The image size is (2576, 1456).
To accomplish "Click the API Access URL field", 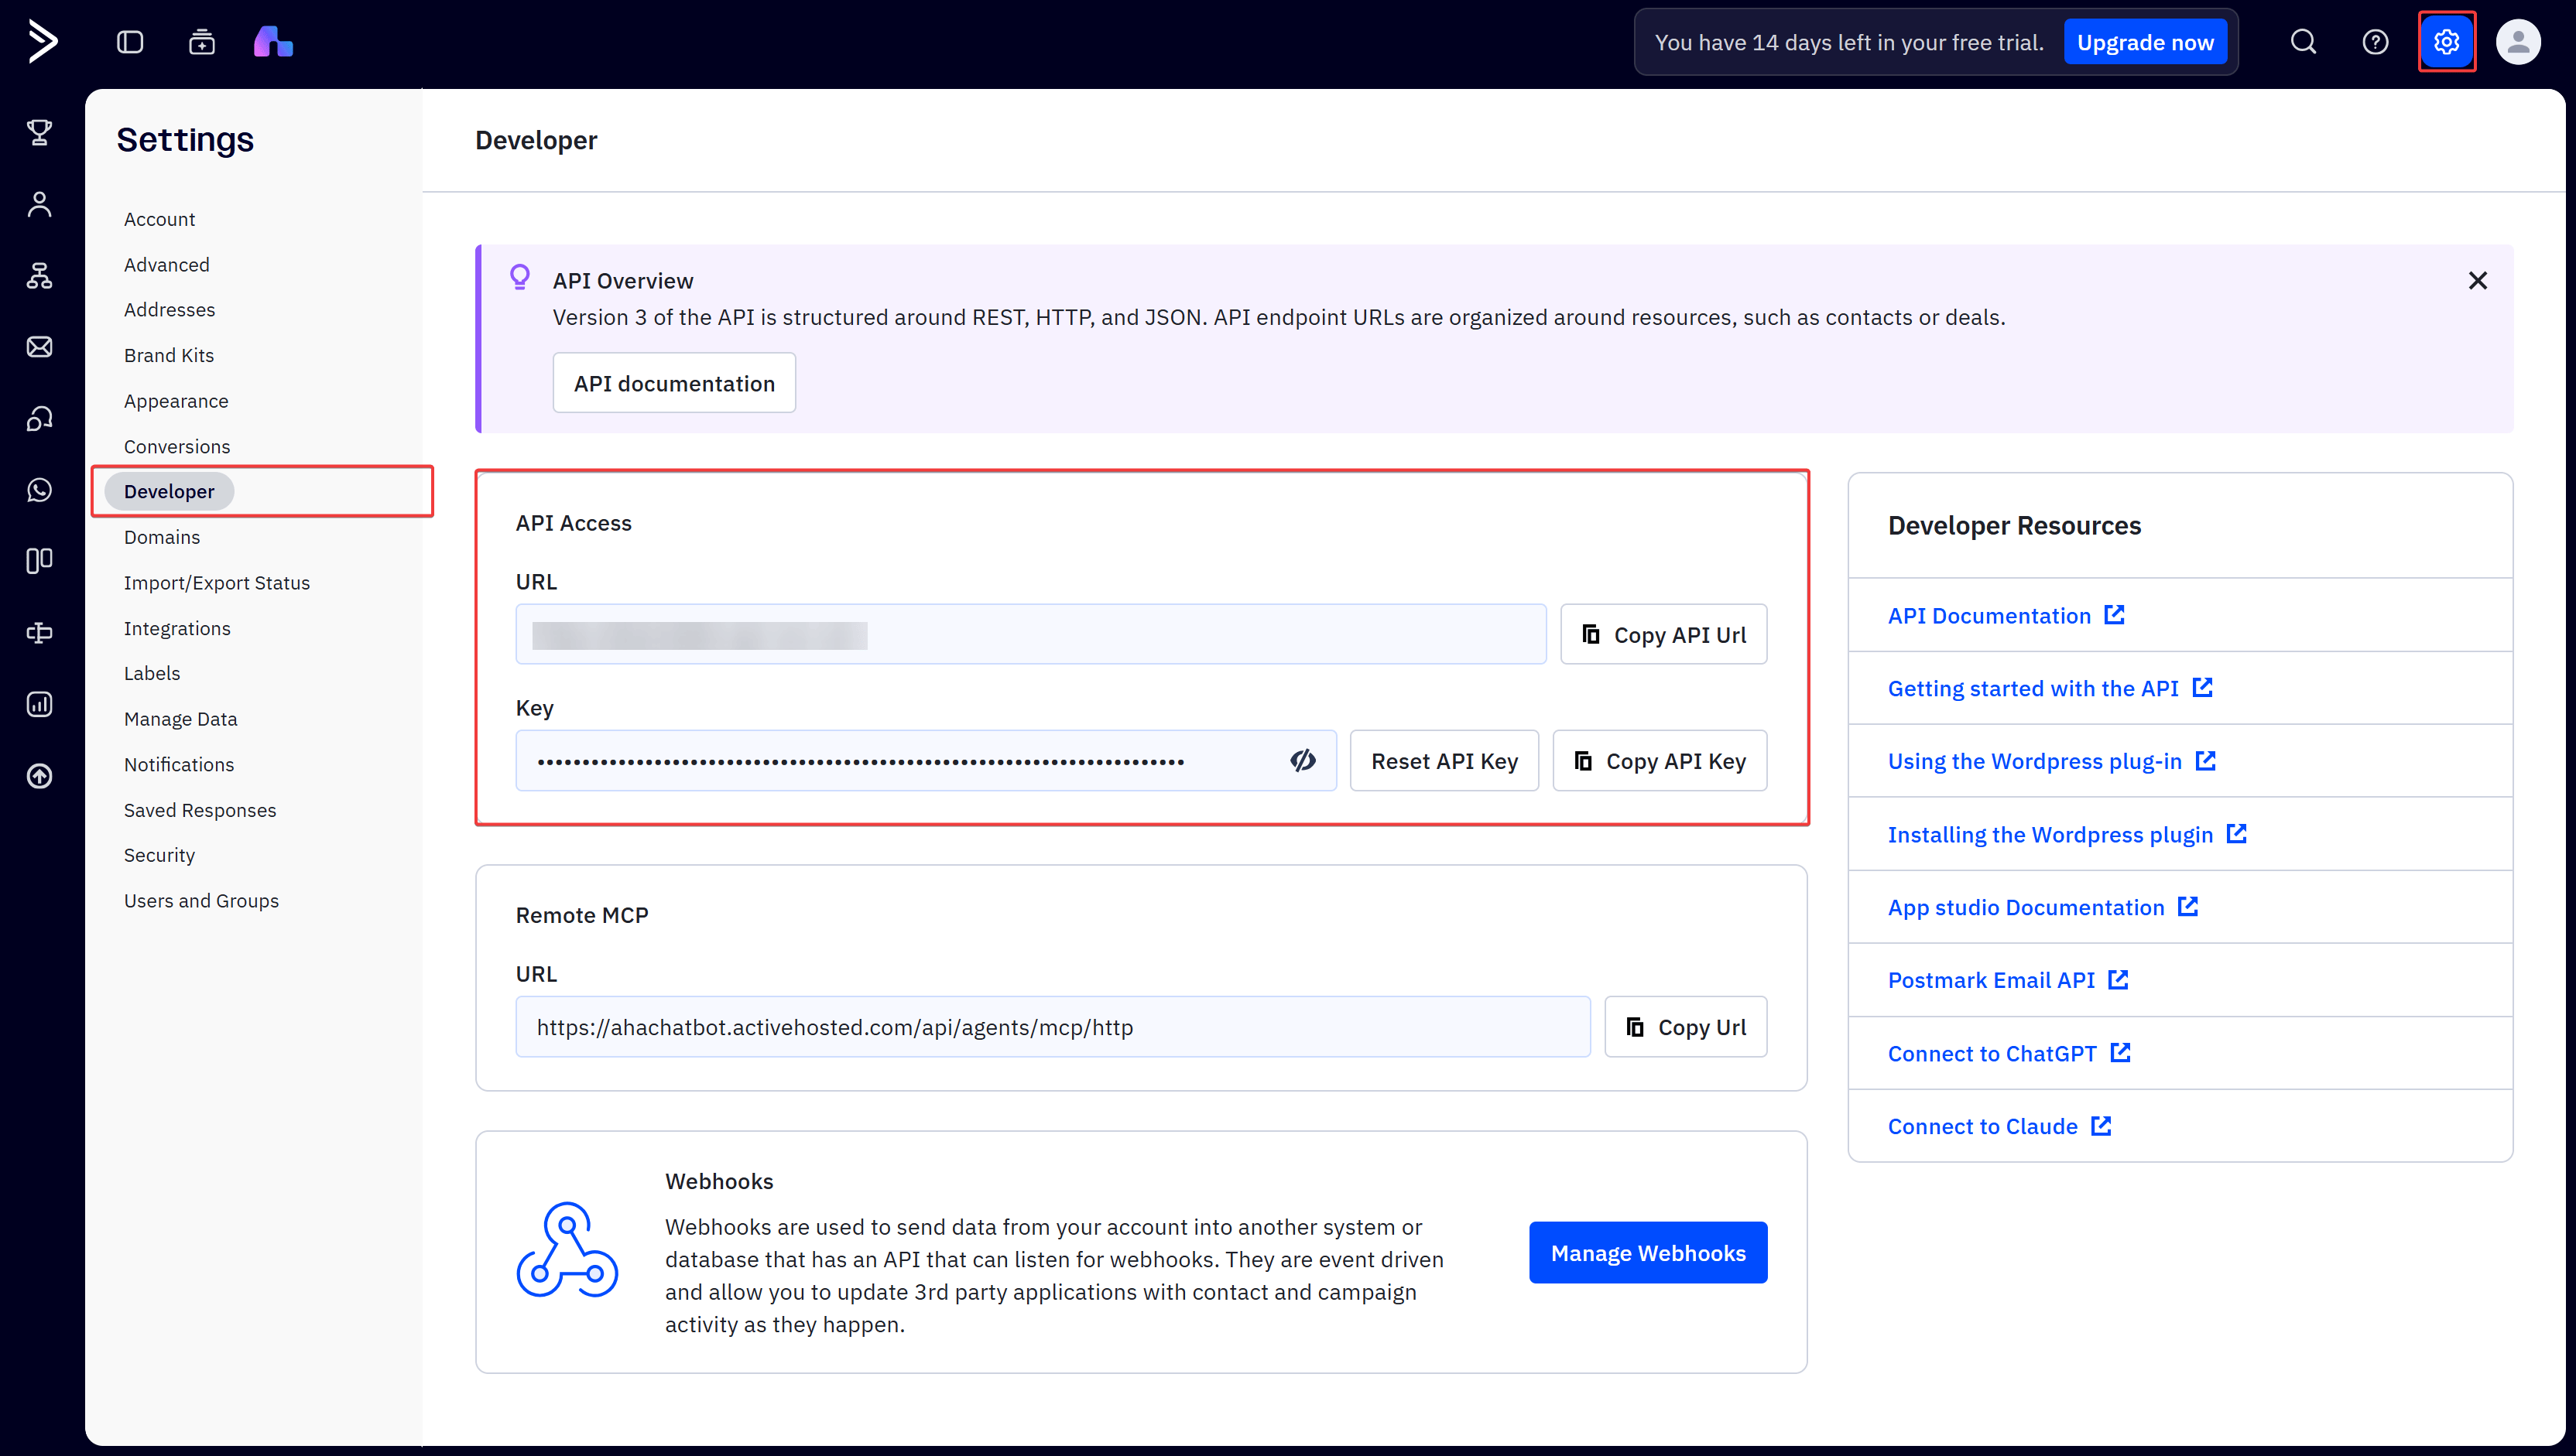I will tap(1030, 635).
